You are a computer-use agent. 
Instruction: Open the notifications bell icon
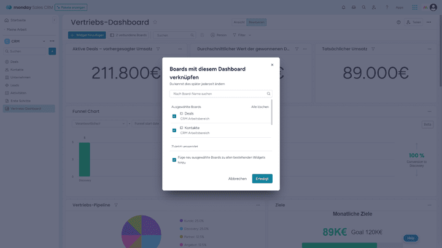pos(343,7)
